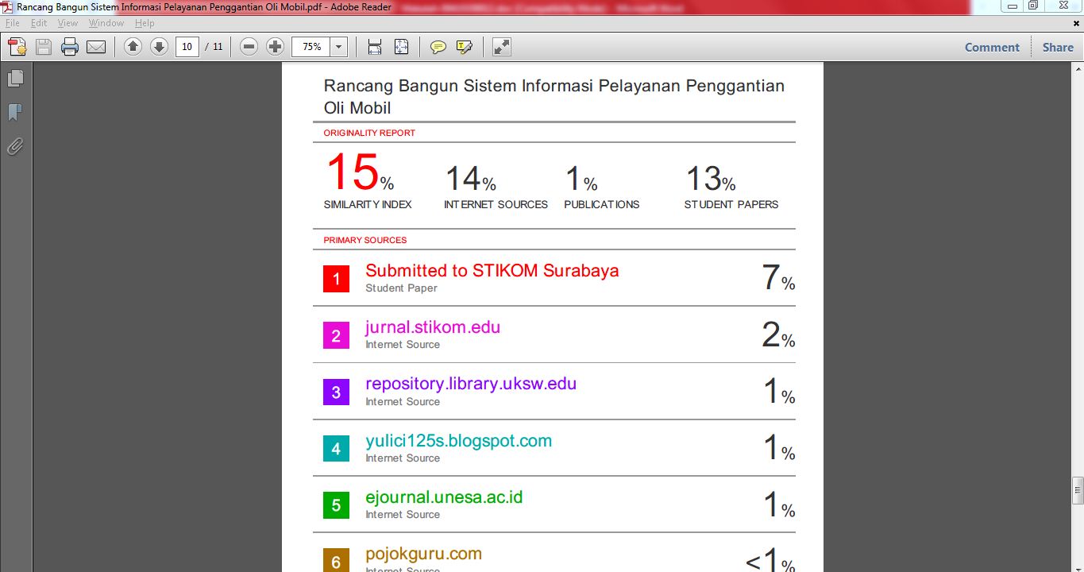
Task: Click the PRIMARY SOURCES heading
Action: click(x=365, y=240)
